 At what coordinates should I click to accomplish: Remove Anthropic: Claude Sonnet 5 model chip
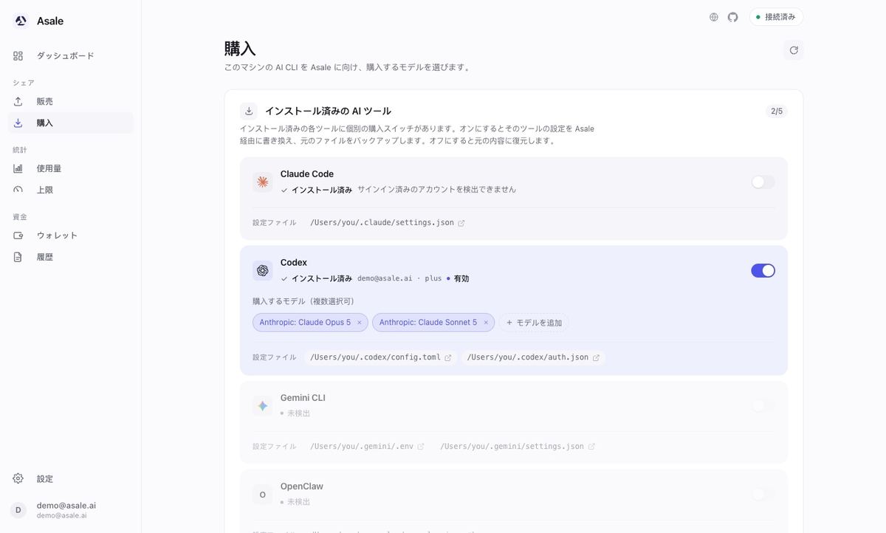pos(486,323)
